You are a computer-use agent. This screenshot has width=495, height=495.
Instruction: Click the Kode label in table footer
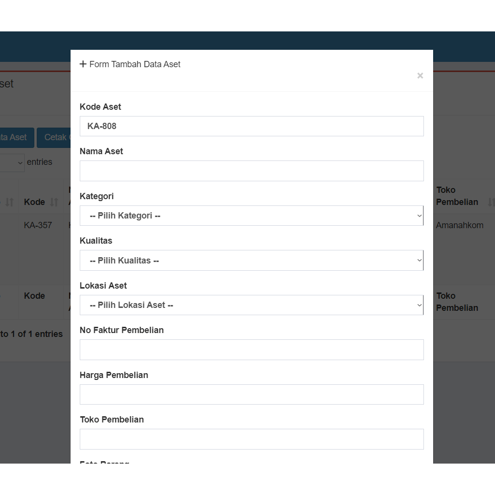point(34,296)
